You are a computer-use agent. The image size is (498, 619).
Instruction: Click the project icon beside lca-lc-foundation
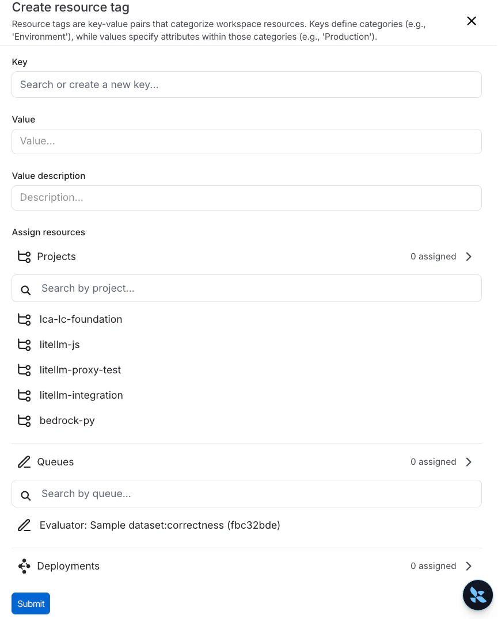click(x=24, y=319)
